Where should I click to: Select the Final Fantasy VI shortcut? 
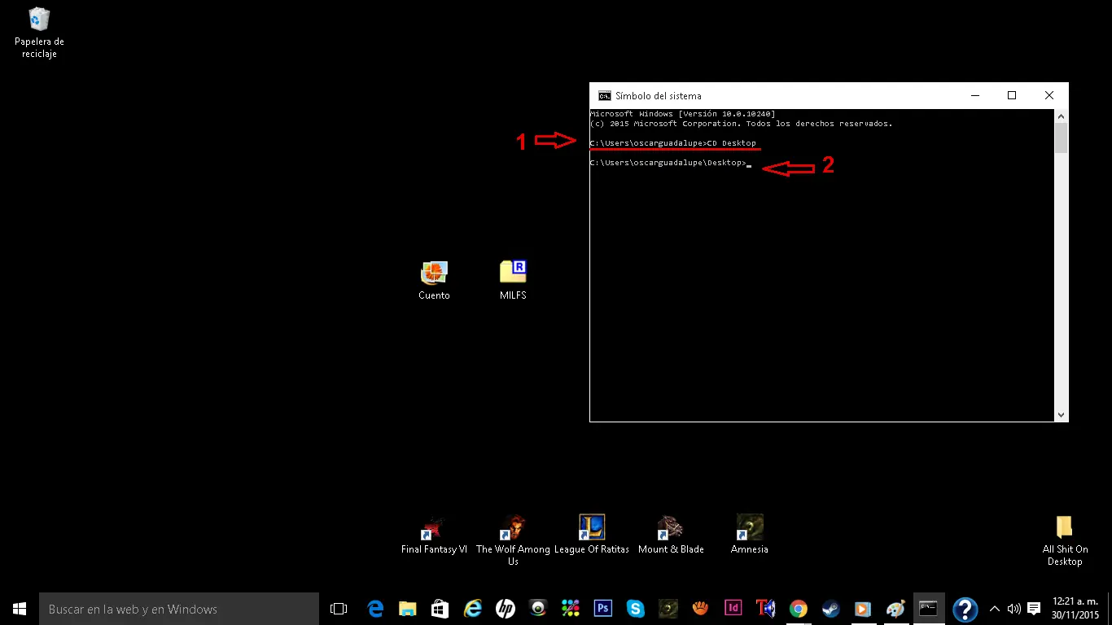pos(434,535)
